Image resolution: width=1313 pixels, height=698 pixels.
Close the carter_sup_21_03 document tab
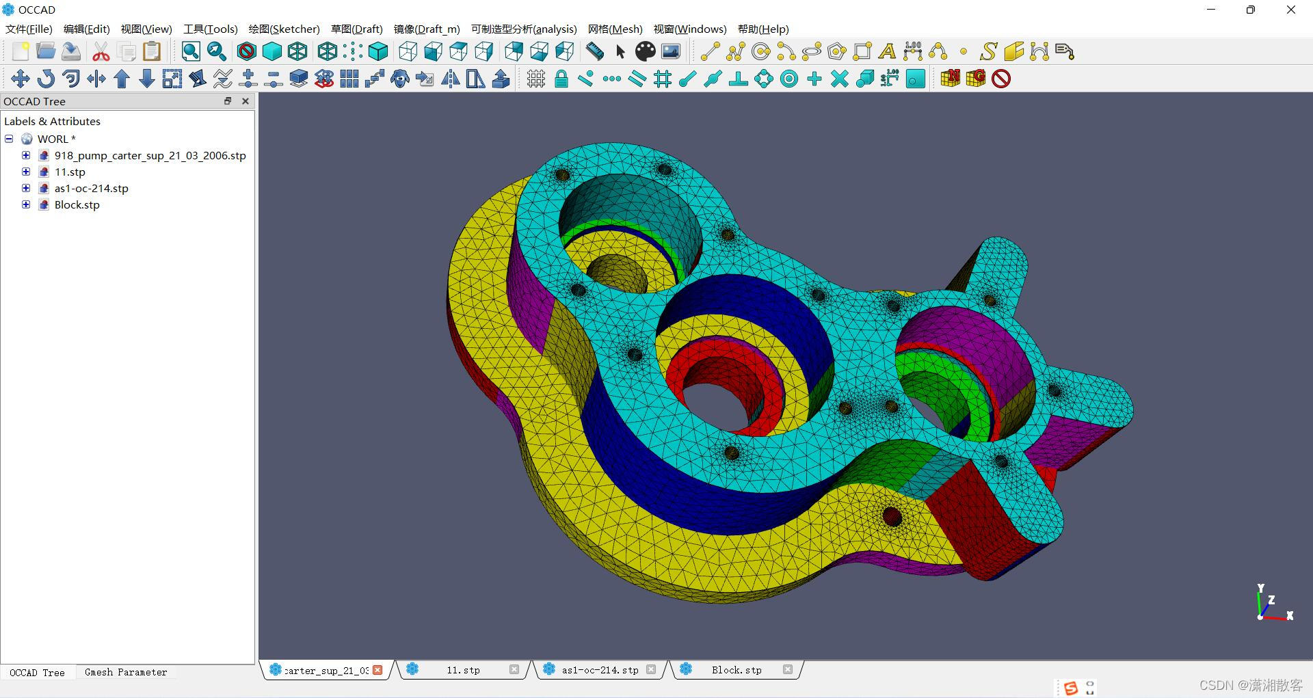[377, 670]
